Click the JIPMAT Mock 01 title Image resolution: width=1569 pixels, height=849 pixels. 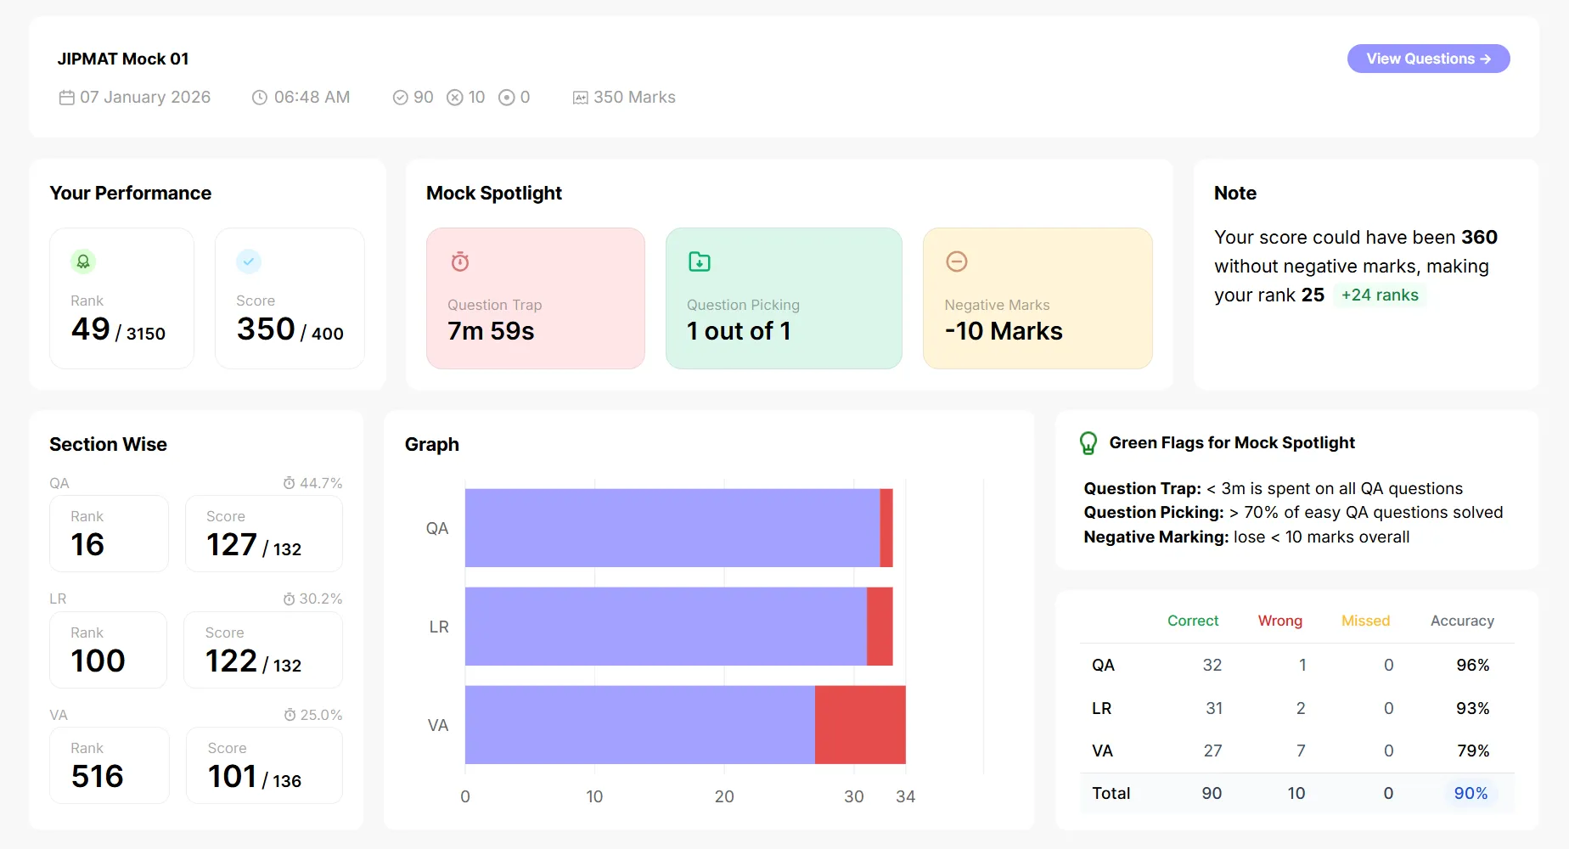(x=123, y=59)
